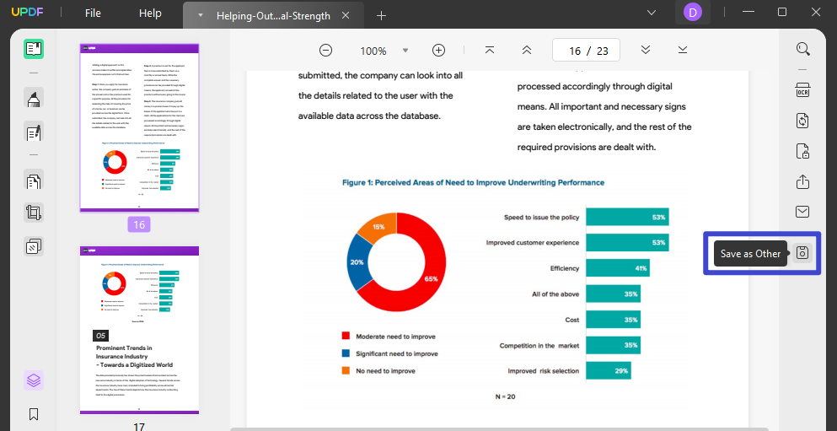Screen dimensions: 837x431
Task: Open the Protect PDF lock icon
Action: [802, 152]
